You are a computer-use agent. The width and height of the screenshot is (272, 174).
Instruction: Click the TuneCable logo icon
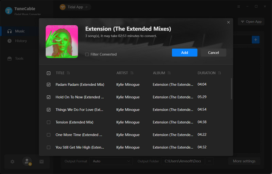click(x=9, y=11)
